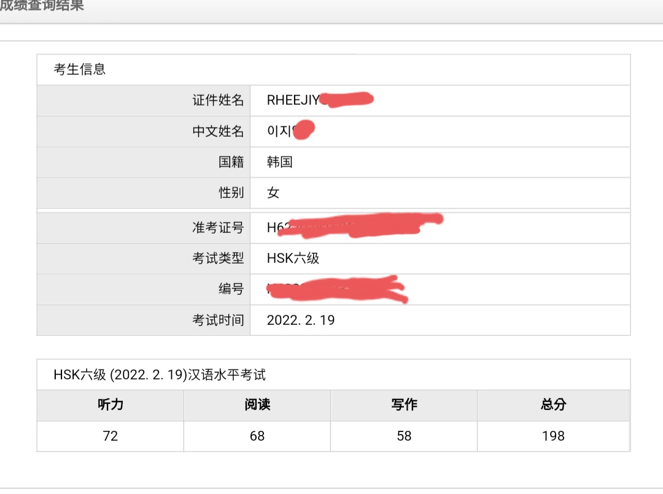
Task: Click the reading score 68
Action: 257,436
